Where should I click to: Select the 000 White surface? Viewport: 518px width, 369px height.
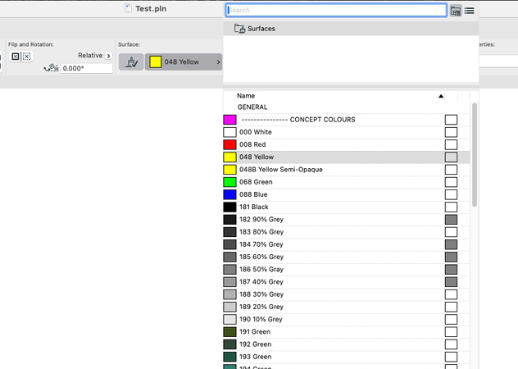point(347,132)
